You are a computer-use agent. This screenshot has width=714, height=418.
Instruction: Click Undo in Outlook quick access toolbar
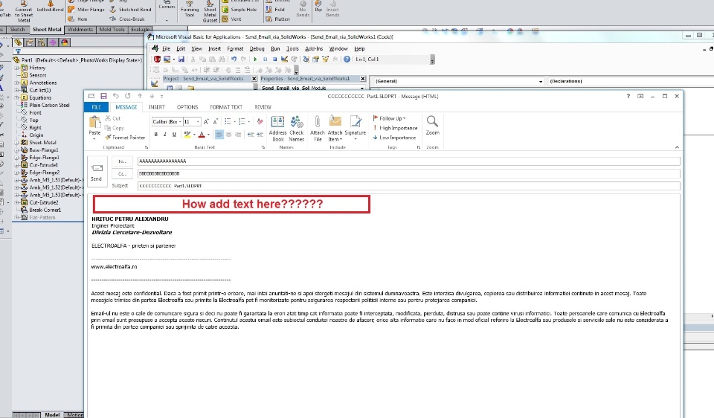(x=116, y=96)
